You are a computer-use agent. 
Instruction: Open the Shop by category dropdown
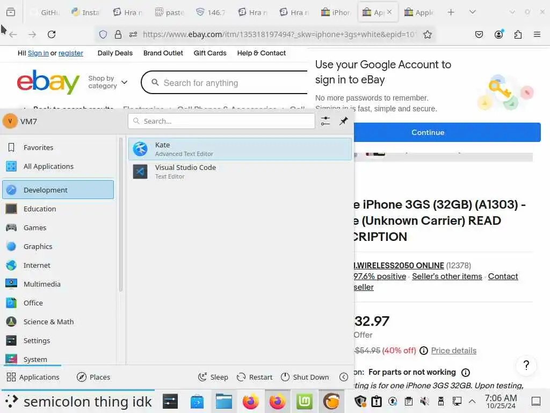coord(107,82)
